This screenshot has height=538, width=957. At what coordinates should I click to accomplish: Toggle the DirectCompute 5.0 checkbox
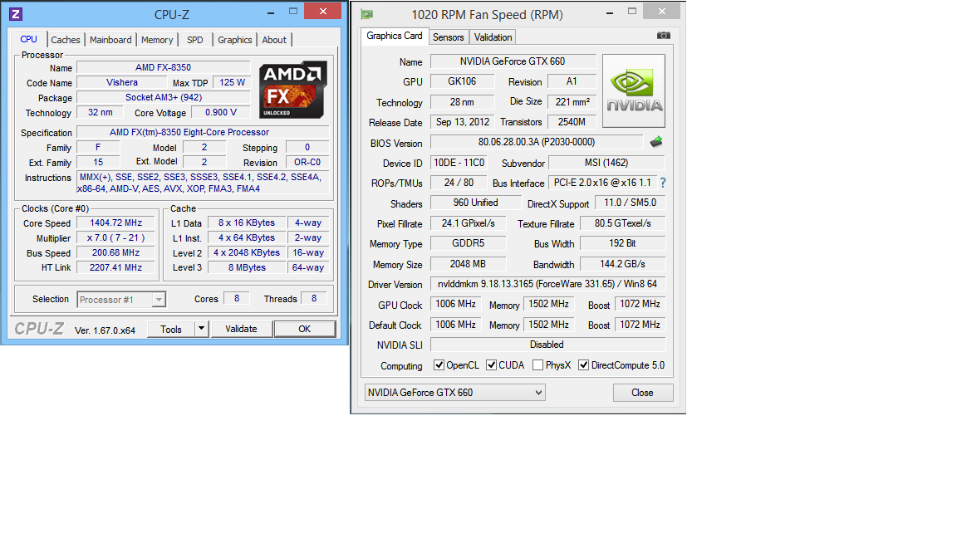pyautogui.click(x=583, y=364)
